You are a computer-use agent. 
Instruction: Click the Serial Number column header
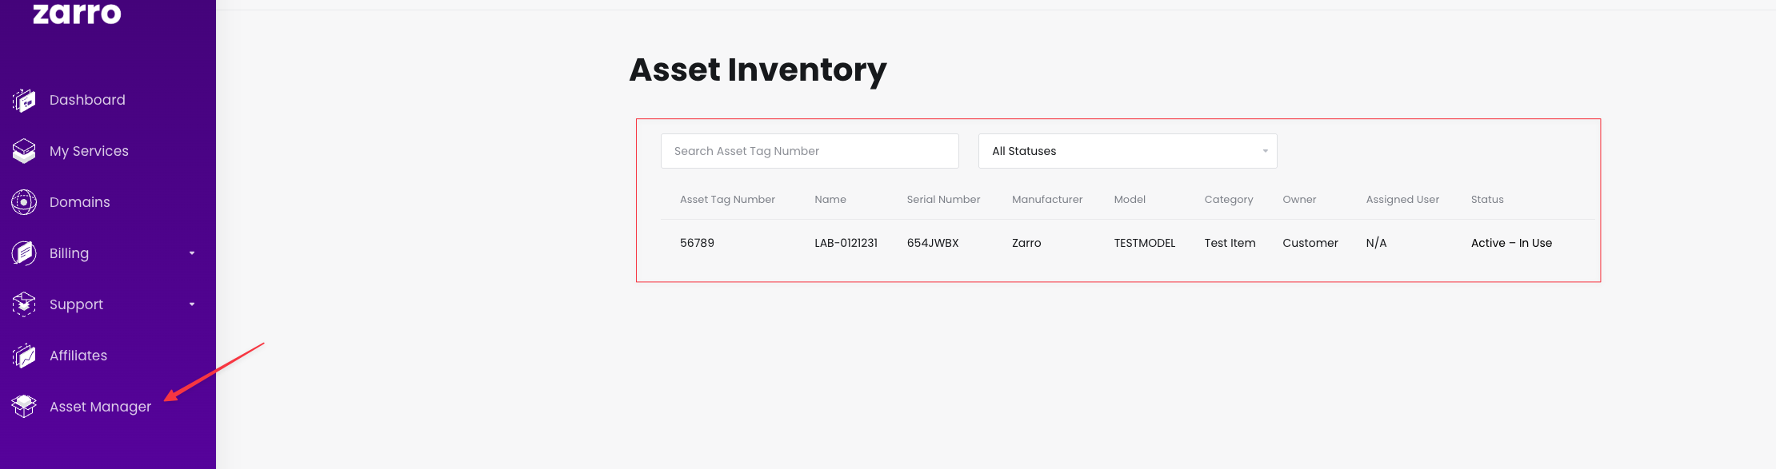[943, 200]
